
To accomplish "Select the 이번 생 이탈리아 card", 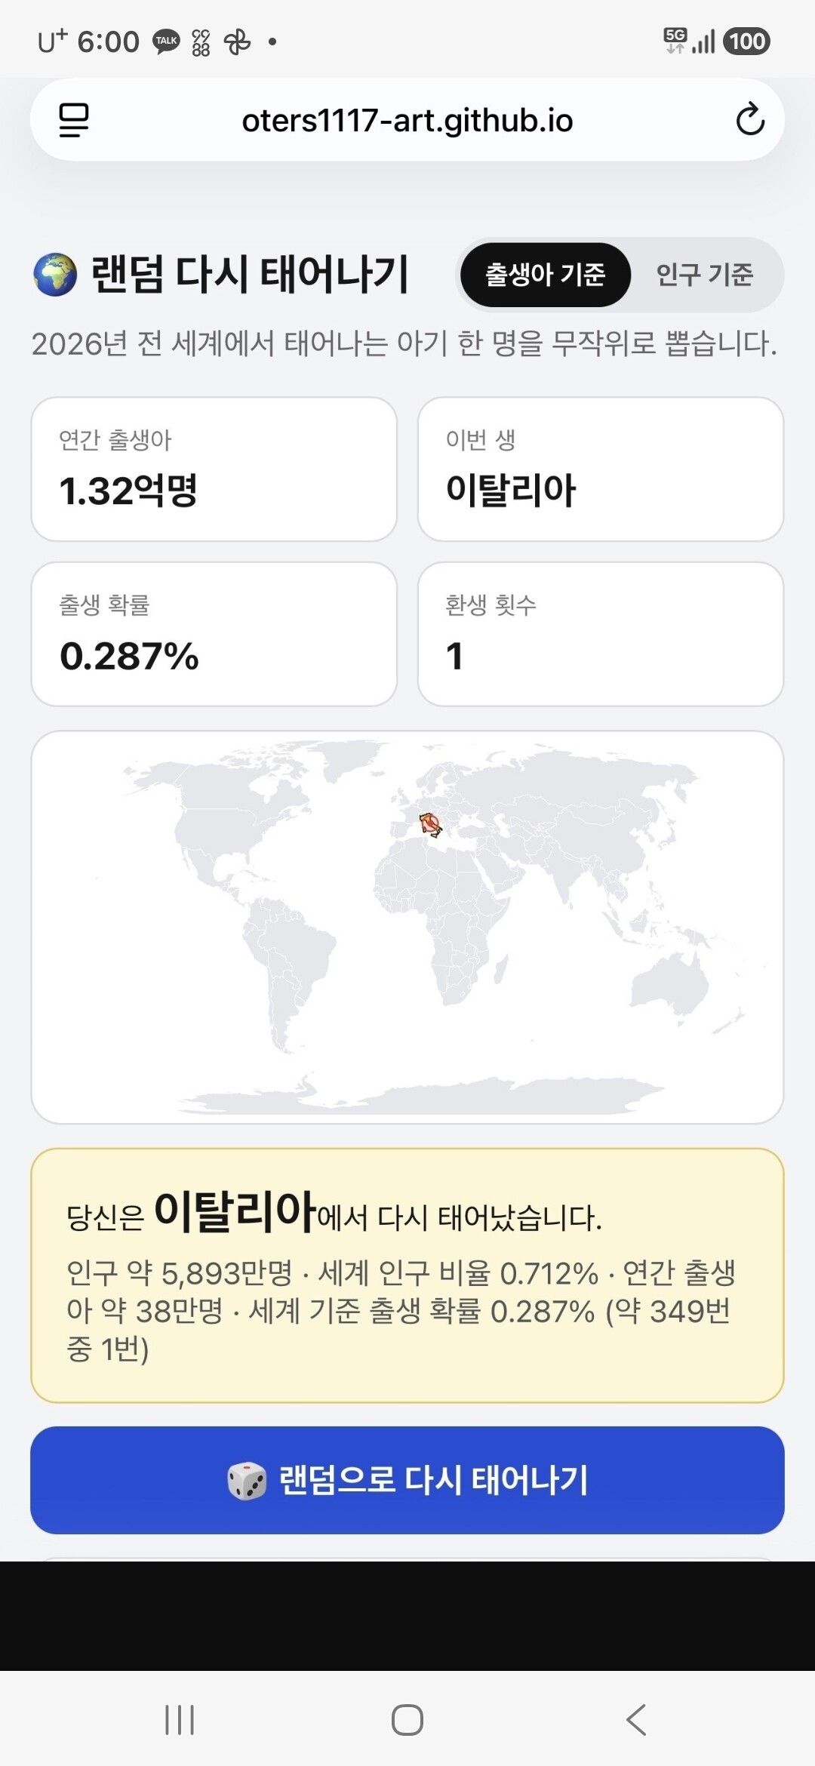I will coord(601,469).
